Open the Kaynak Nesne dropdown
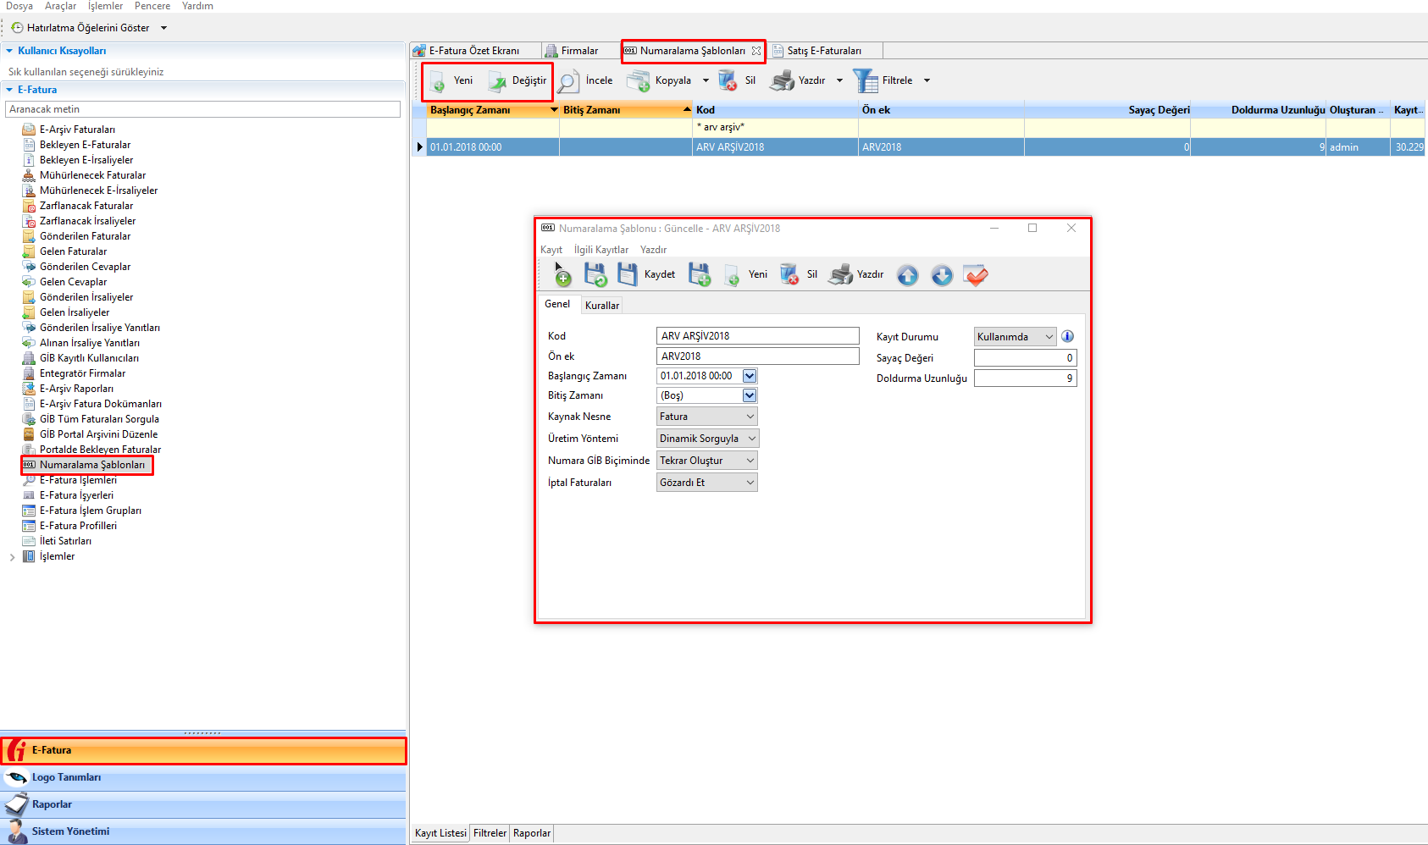 750,417
